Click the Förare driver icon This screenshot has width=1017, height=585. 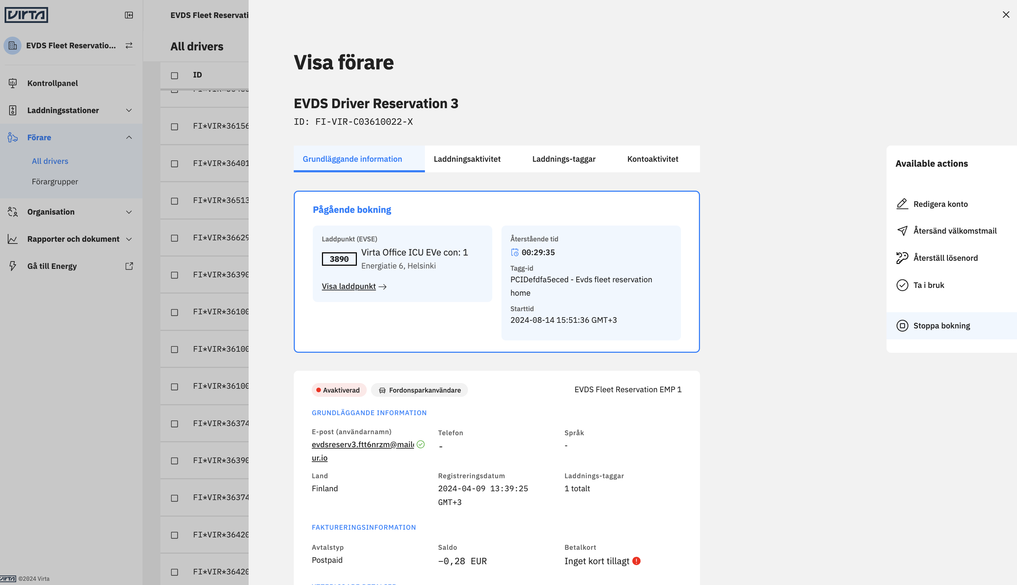[12, 137]
